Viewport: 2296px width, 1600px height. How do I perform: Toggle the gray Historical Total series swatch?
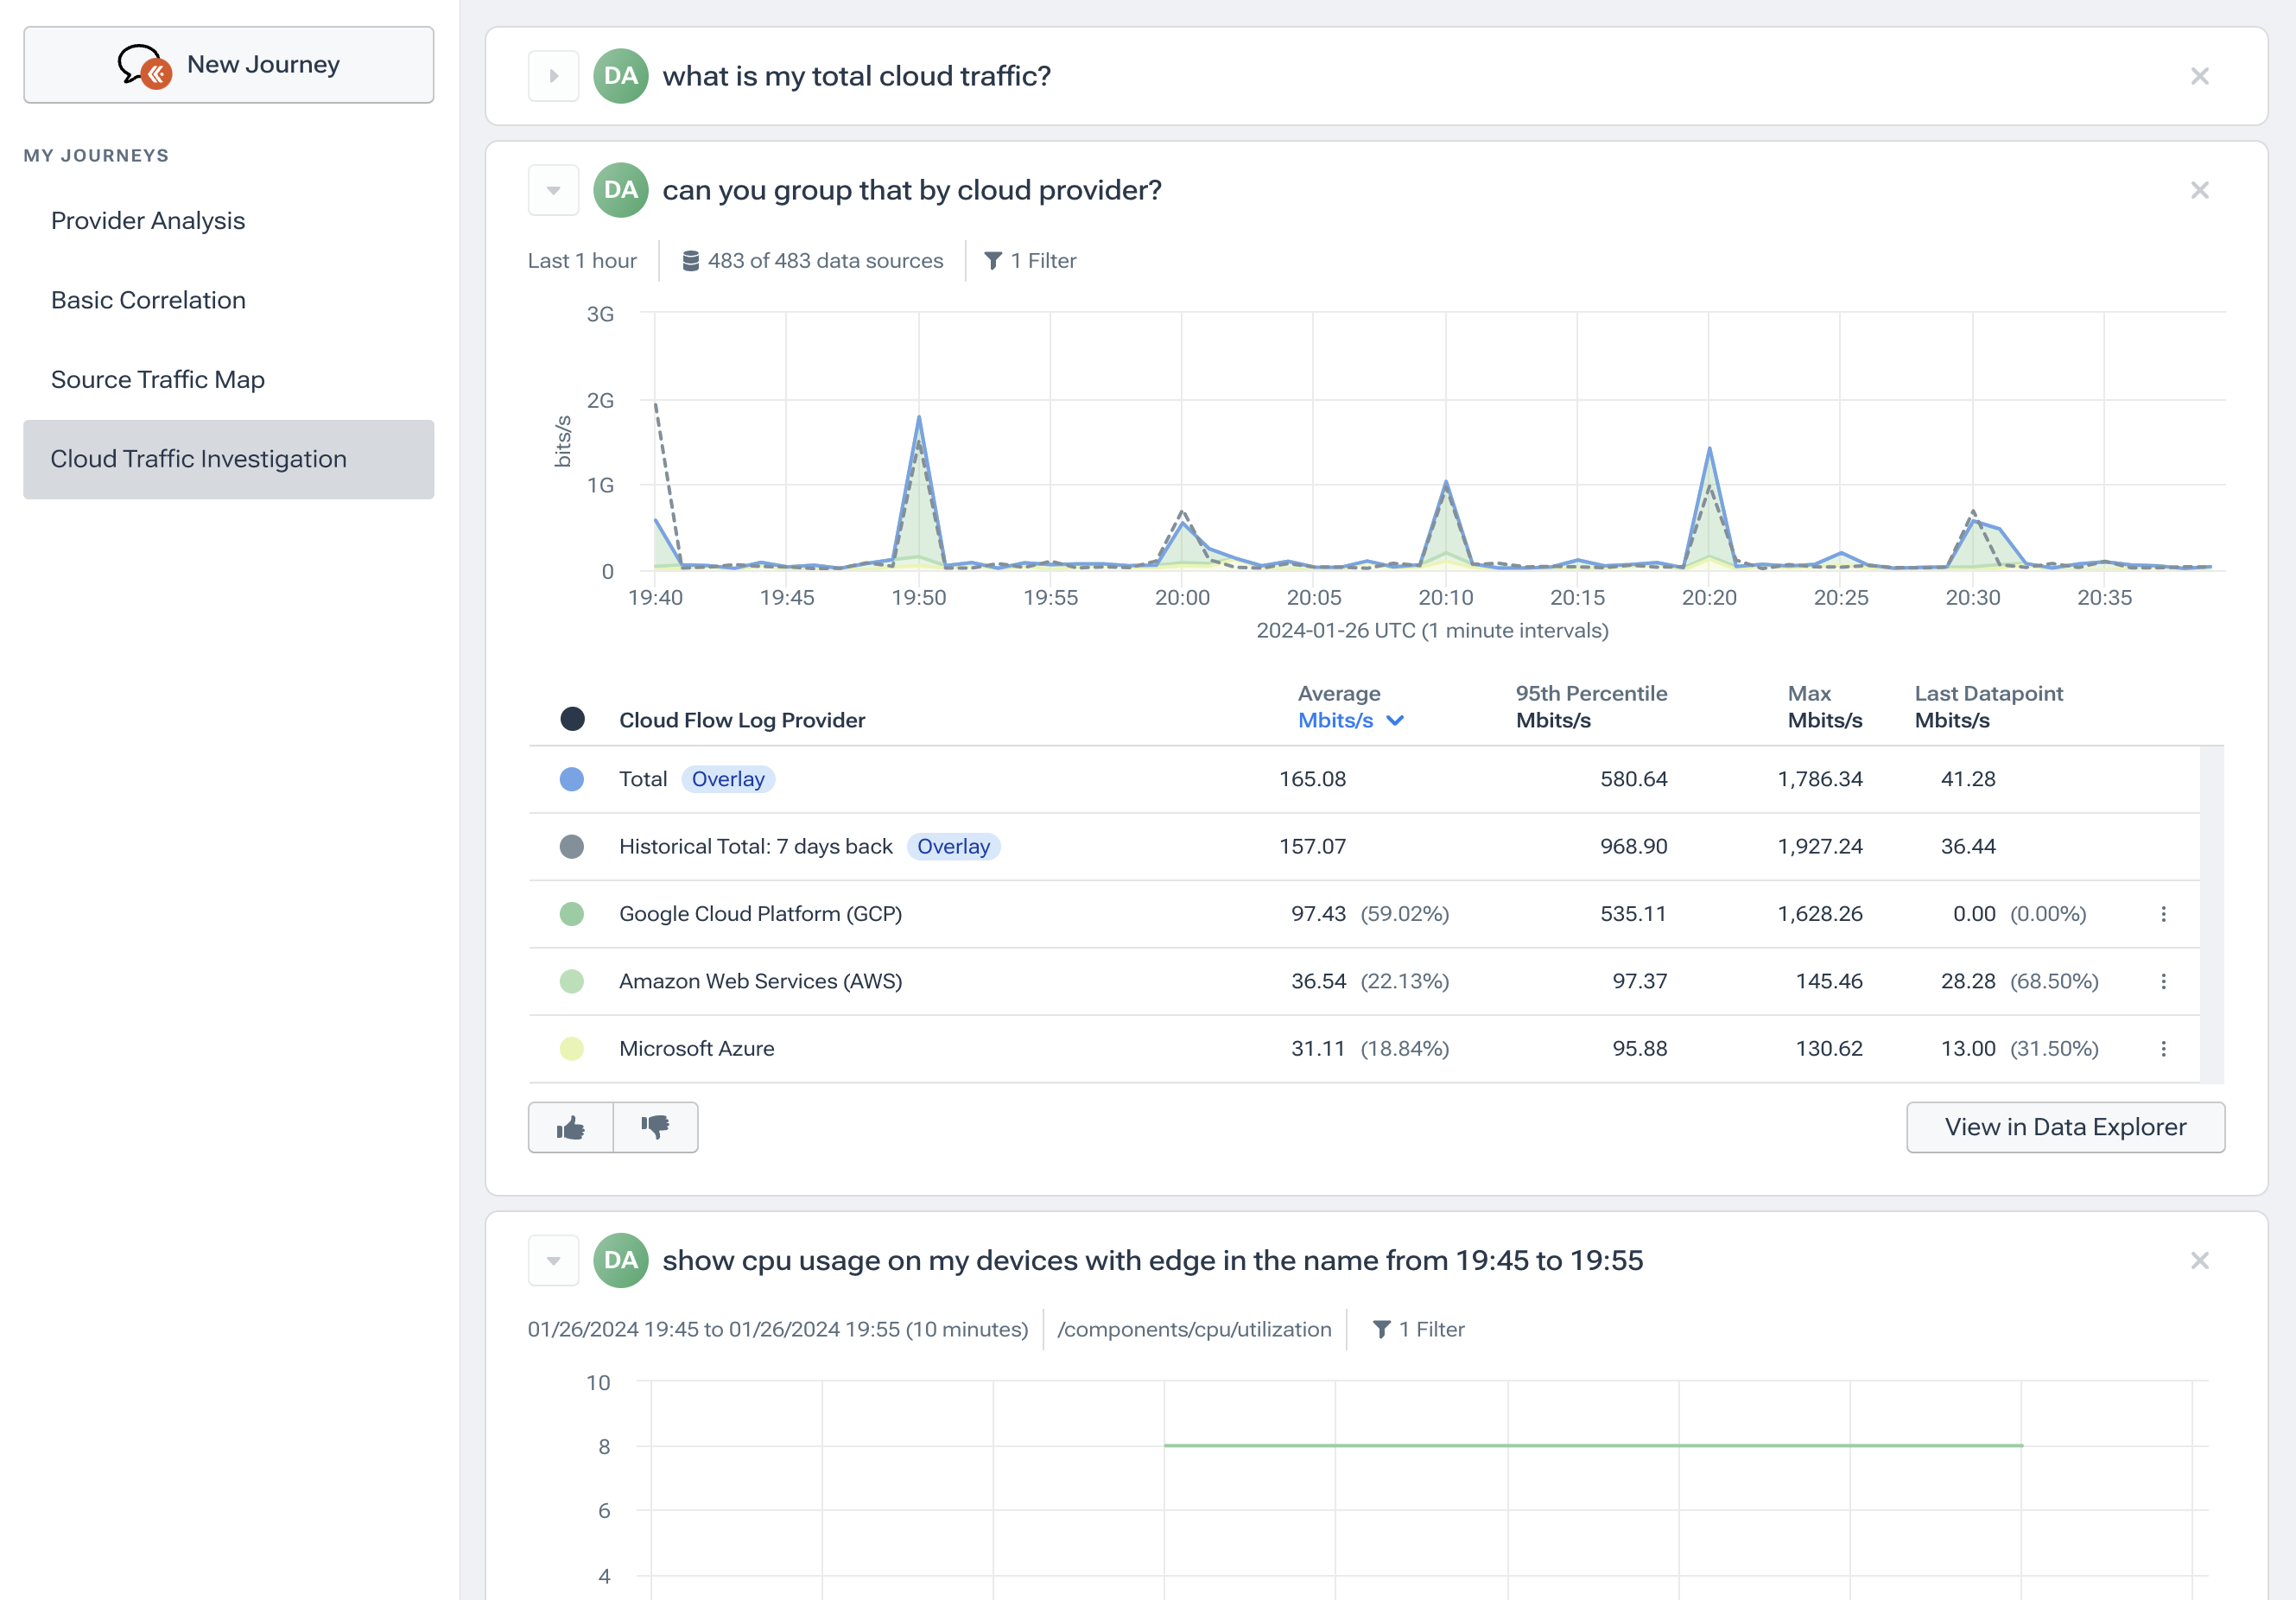click(x=572, y=847)
